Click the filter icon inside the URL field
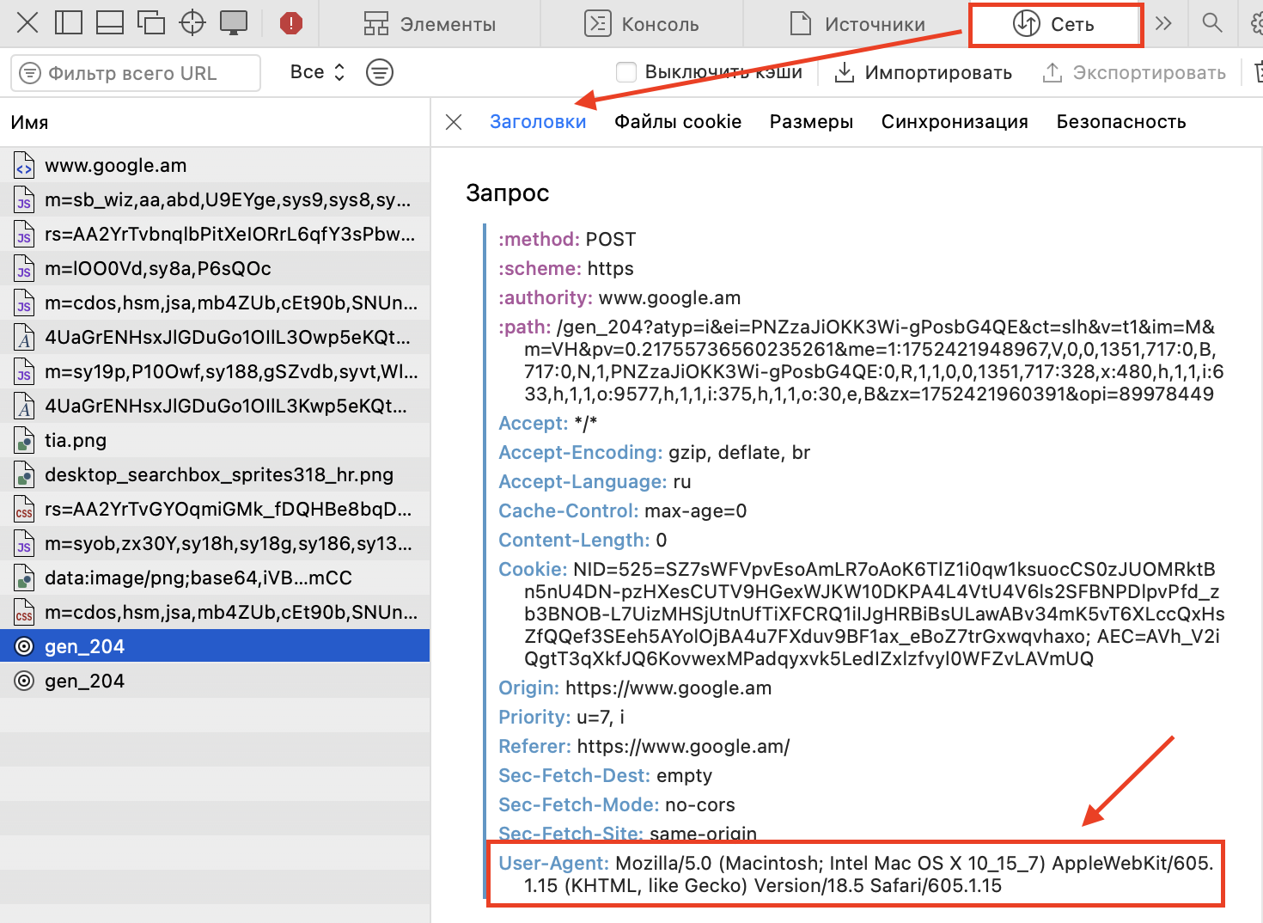This screenshot has width=1263, height=923. point(29,72)
